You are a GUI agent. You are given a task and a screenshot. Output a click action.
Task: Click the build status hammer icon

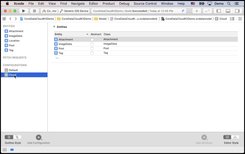(183, 11)
